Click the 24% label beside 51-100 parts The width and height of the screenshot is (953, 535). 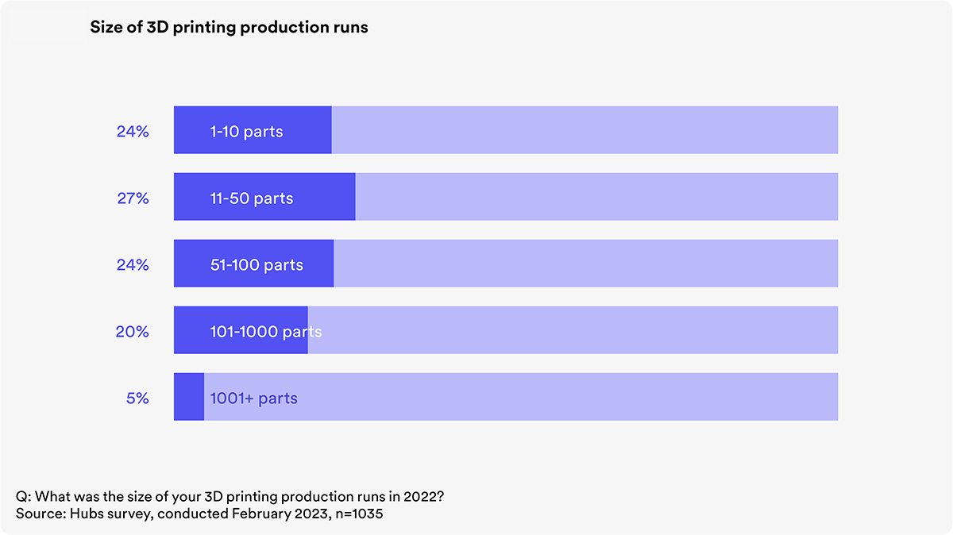tap(133, 265)
